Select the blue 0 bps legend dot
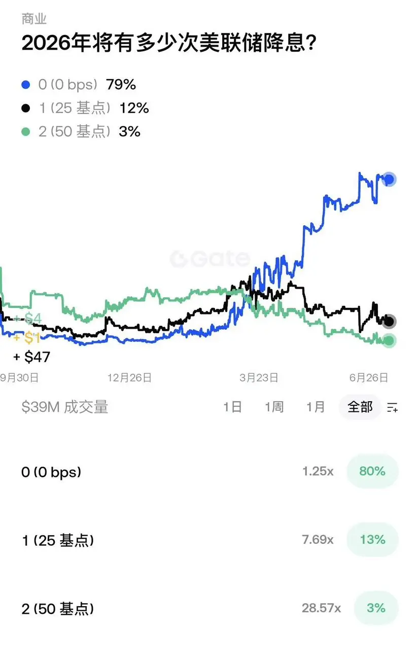 coord(26,85)
